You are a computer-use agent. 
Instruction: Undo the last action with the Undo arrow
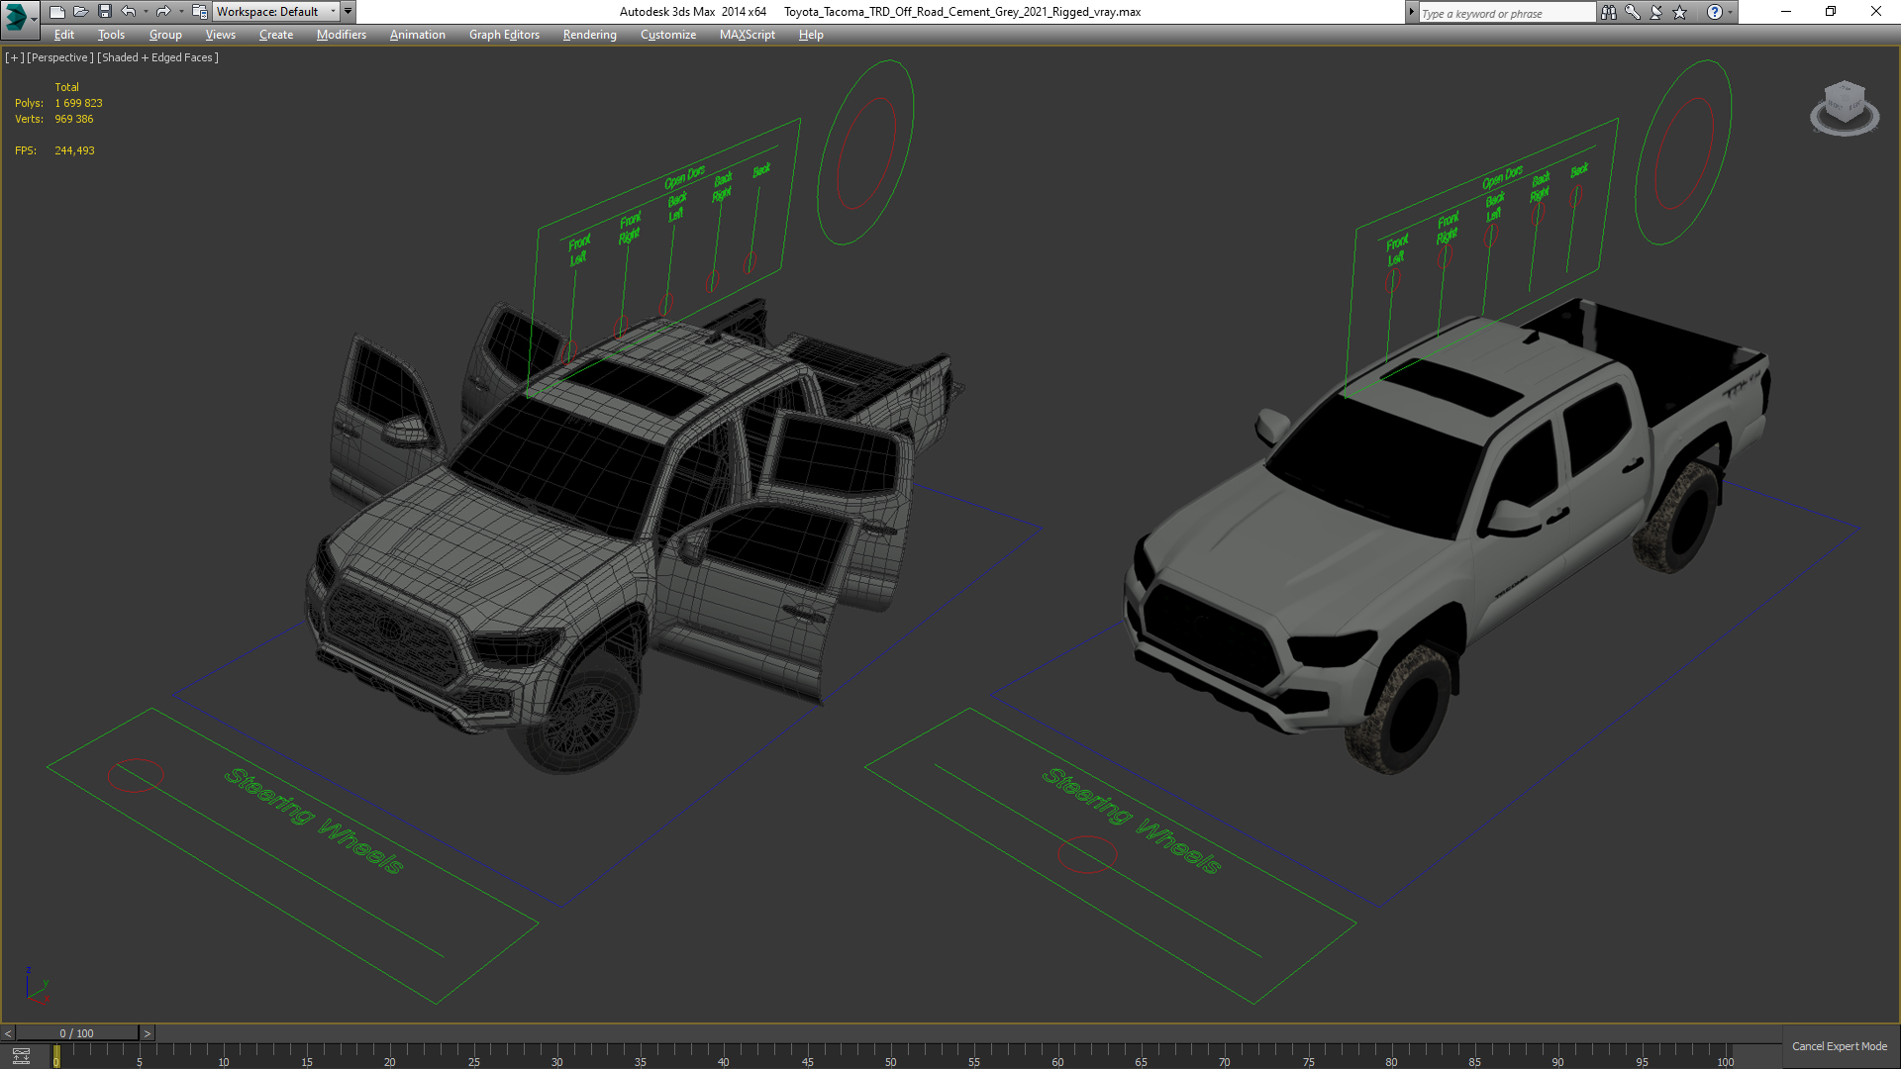tap(129, 12)
